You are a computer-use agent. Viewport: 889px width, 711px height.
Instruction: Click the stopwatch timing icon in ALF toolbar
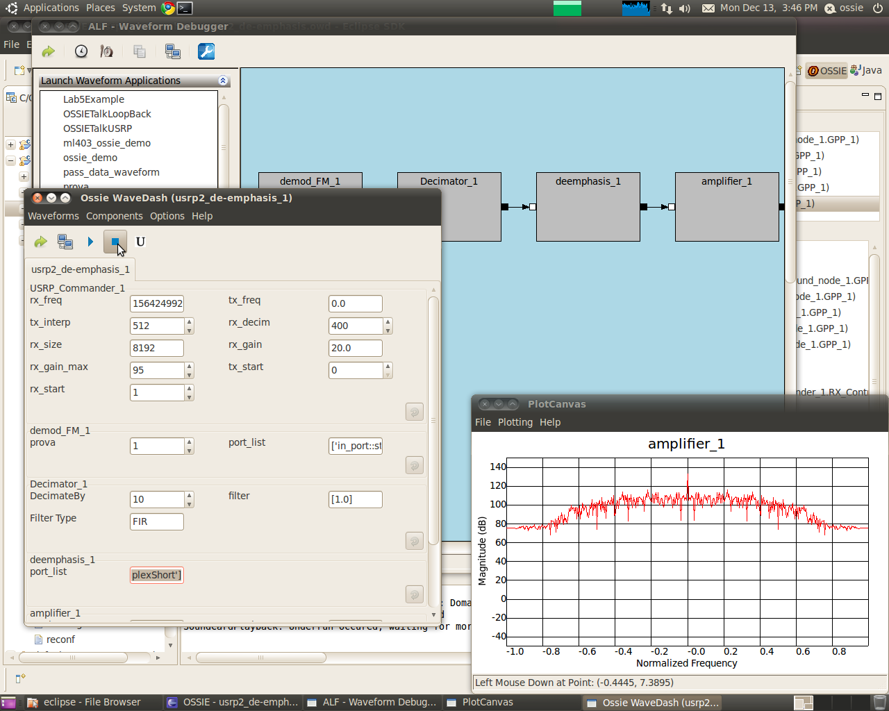[106, 51]
